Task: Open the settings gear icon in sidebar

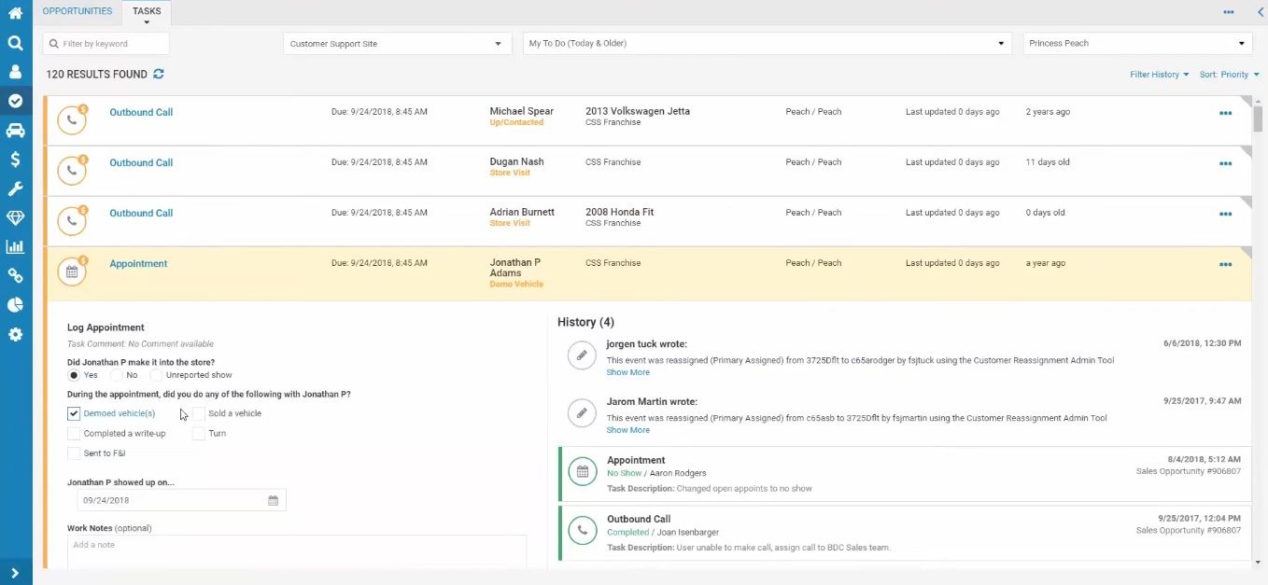Action: pyautogui.click(x=15, y=334)
